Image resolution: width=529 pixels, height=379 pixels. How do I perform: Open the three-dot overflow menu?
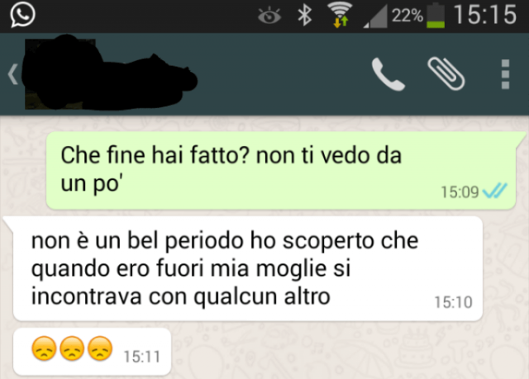(x=505, y=74)
